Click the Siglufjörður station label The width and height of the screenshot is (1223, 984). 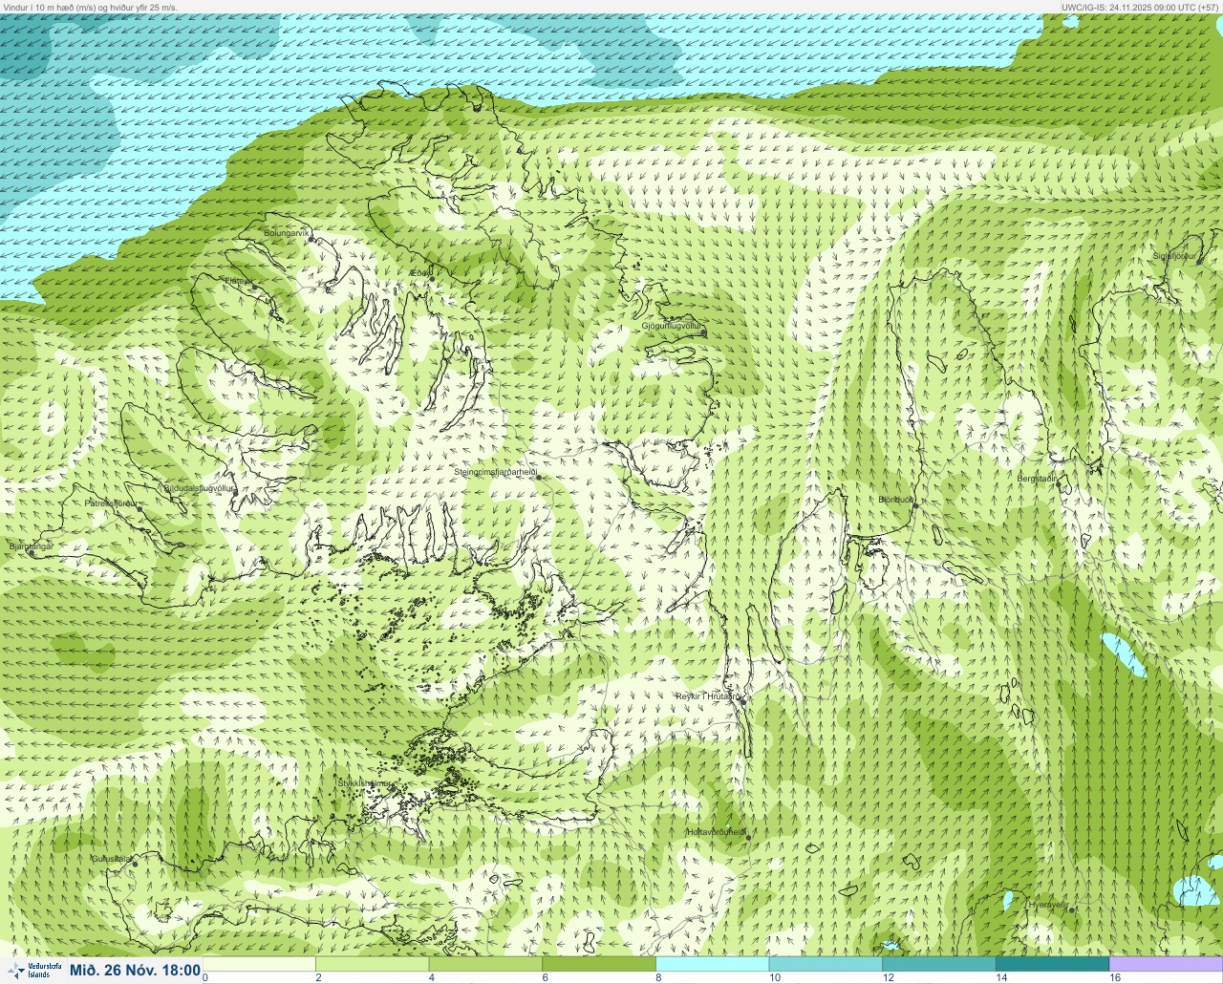(1174, 256)
